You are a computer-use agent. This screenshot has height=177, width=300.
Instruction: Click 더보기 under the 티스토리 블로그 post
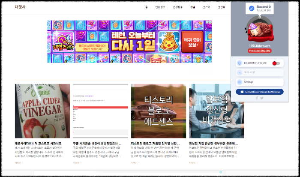point(135,163)
